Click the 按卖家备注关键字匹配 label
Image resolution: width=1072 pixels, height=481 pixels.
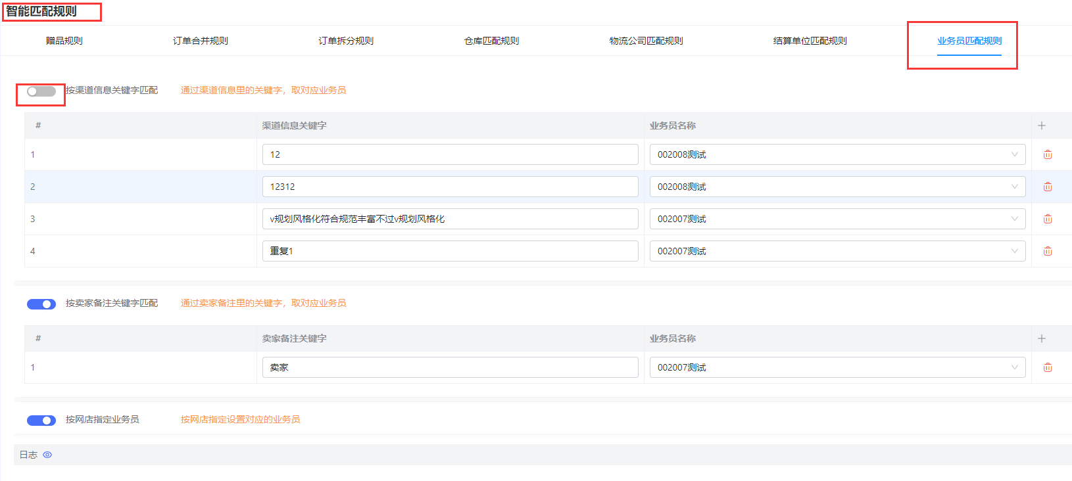point(112,303)
